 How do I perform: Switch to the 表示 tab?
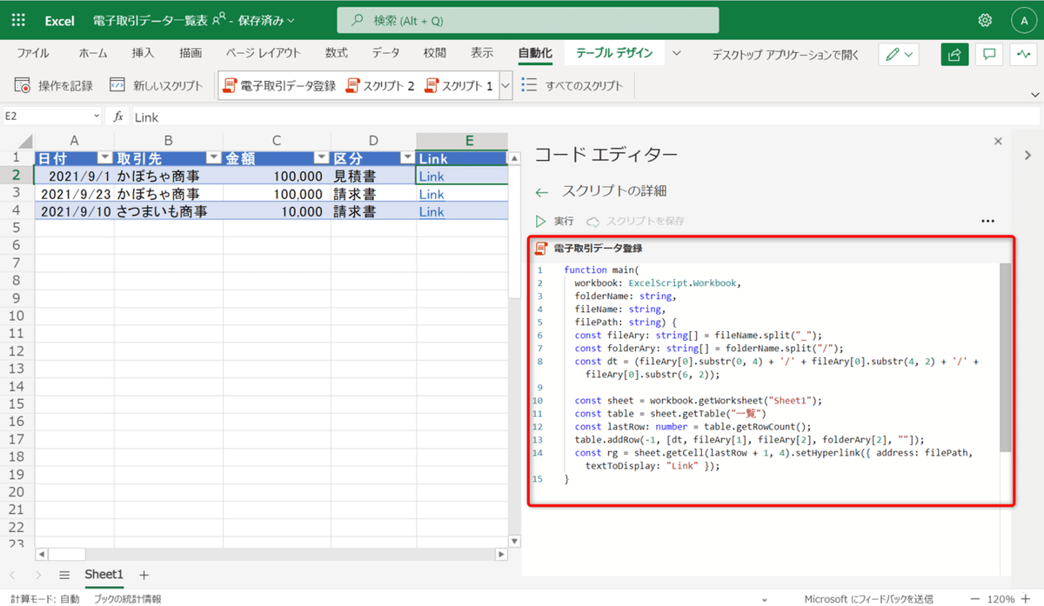pyautogui.click(x=482, y=53)
